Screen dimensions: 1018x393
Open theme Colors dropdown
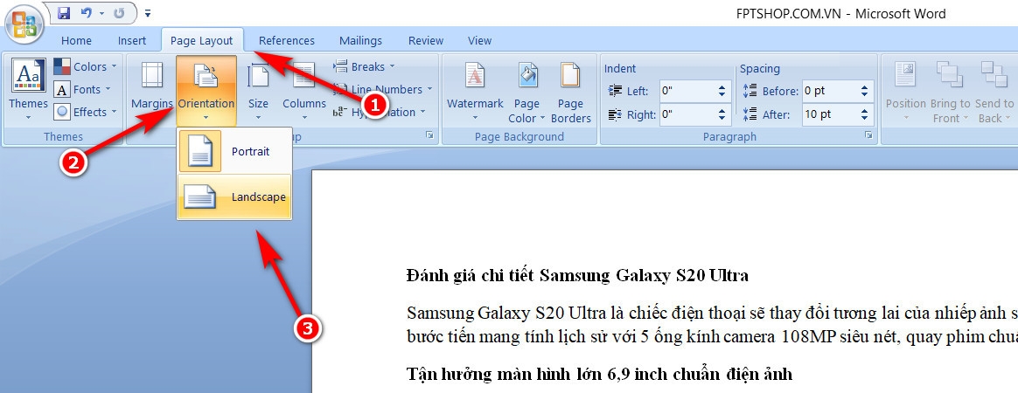point(85,66)
